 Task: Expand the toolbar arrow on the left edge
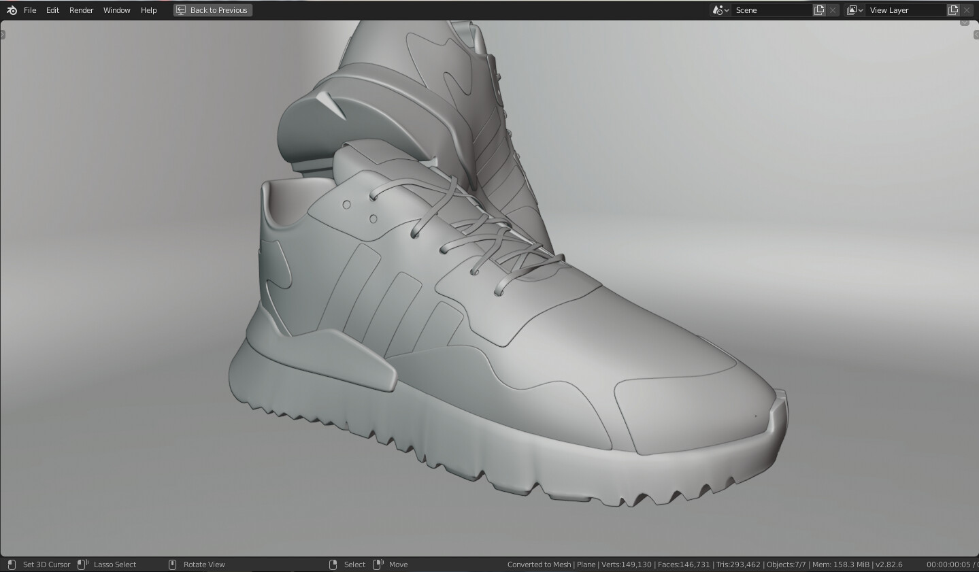coord(2,34)
